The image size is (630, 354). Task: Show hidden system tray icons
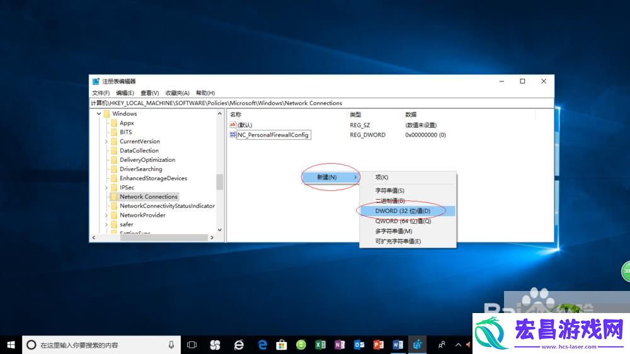coord(458,345)
